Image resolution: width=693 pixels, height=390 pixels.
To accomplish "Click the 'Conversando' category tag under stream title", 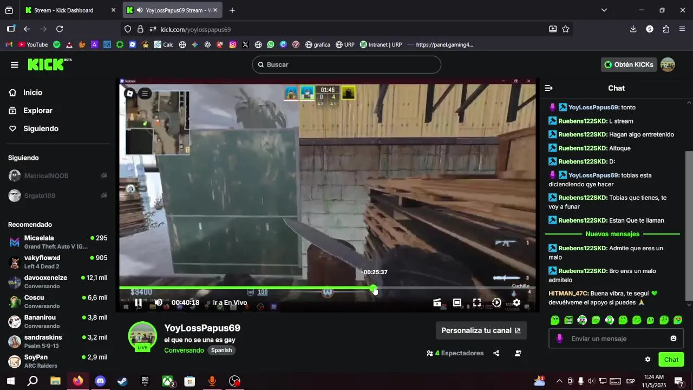I will pyautogui.click(x=184, y=350).
